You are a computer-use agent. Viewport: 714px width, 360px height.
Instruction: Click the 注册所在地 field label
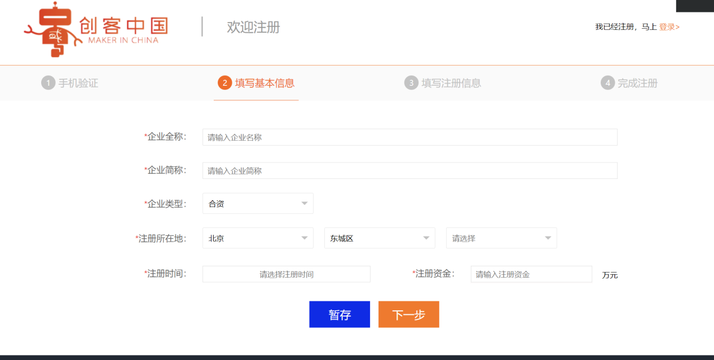click(161, 238)
